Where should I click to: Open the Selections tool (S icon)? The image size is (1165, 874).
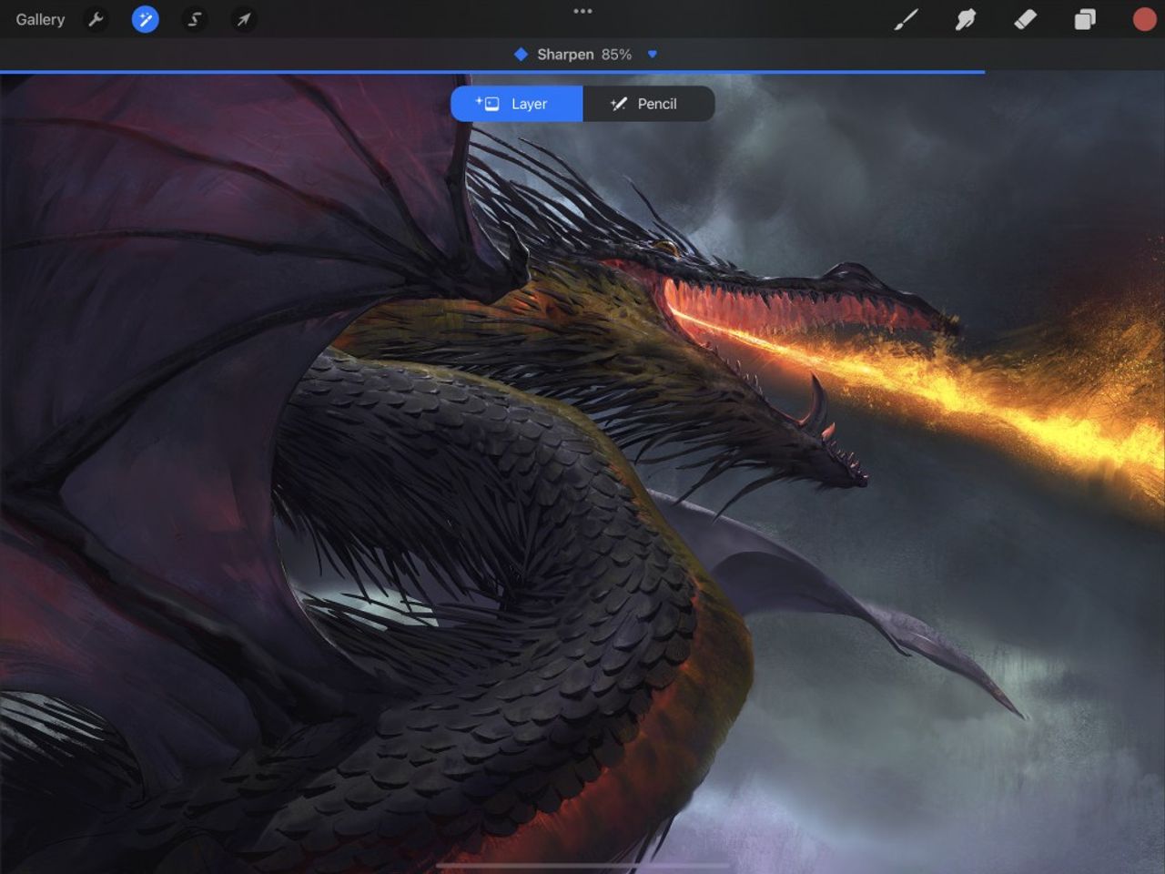click(194, 19)
